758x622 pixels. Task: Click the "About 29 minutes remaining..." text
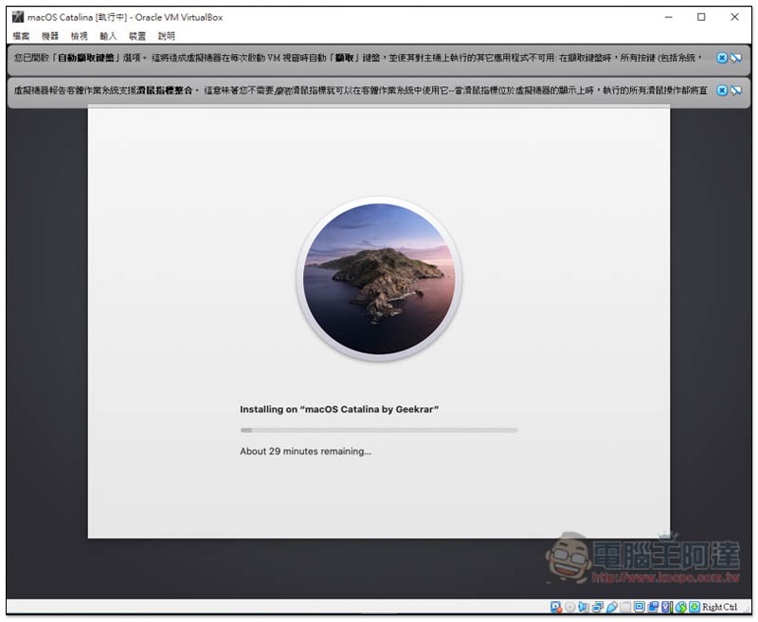[305, 451]
